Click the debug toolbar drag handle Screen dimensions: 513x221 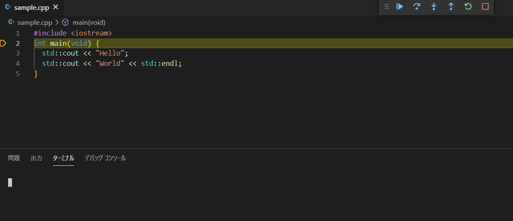pyautogui.click(x=387, y=6)
